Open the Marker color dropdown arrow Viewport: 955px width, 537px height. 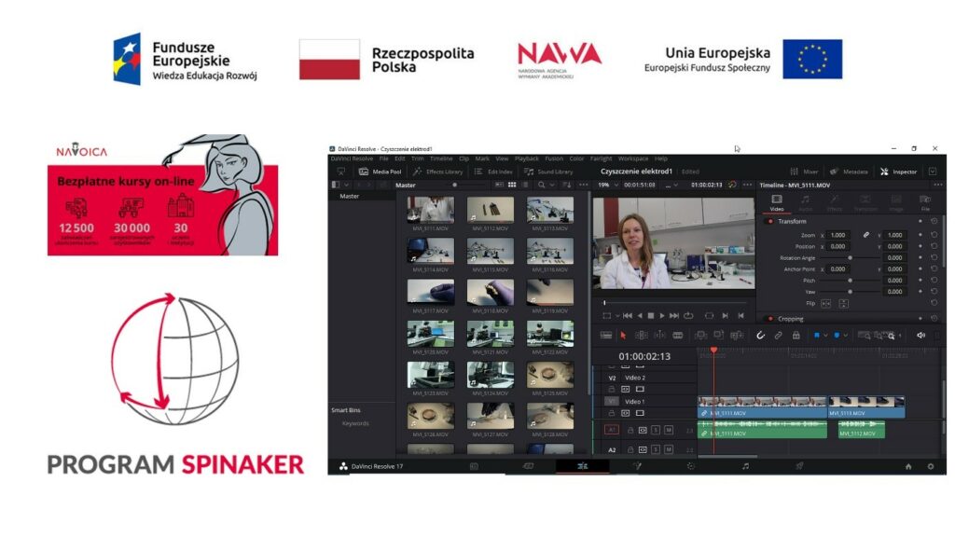[x=845, y=336]
